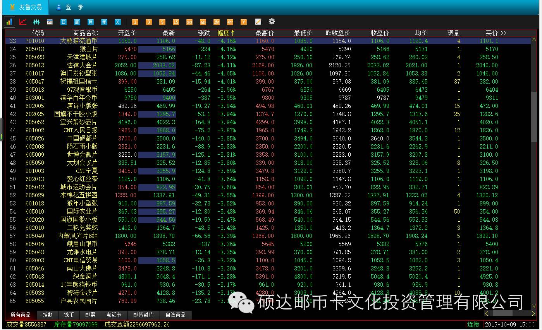Sort by 昨收盘价 column header

338,33
